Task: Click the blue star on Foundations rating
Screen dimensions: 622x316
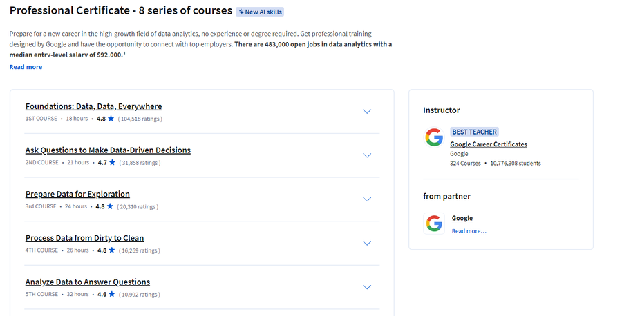Action: 111,119
